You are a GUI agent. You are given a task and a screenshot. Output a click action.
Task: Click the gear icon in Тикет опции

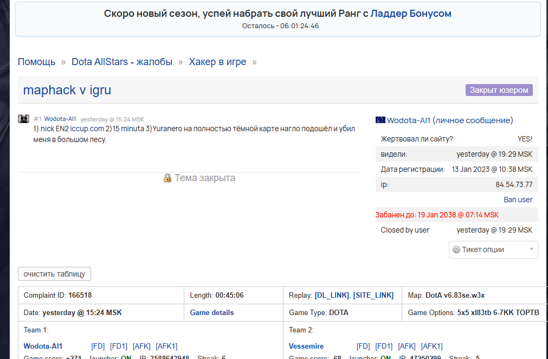point(456,249)
